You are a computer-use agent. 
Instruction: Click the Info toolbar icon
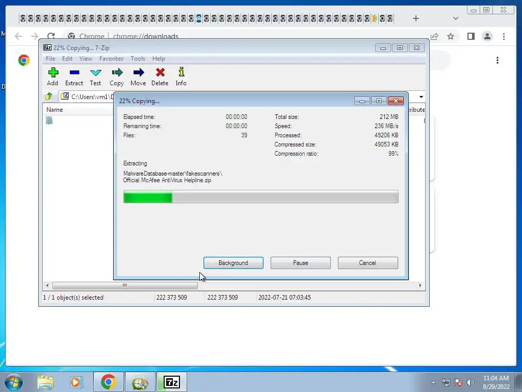coord(181,77)
